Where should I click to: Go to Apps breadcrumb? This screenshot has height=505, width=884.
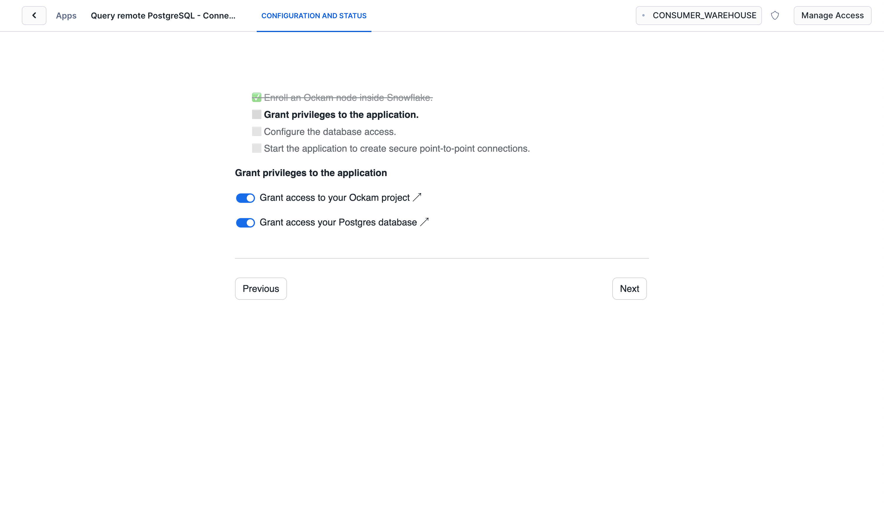pos(66,16)
